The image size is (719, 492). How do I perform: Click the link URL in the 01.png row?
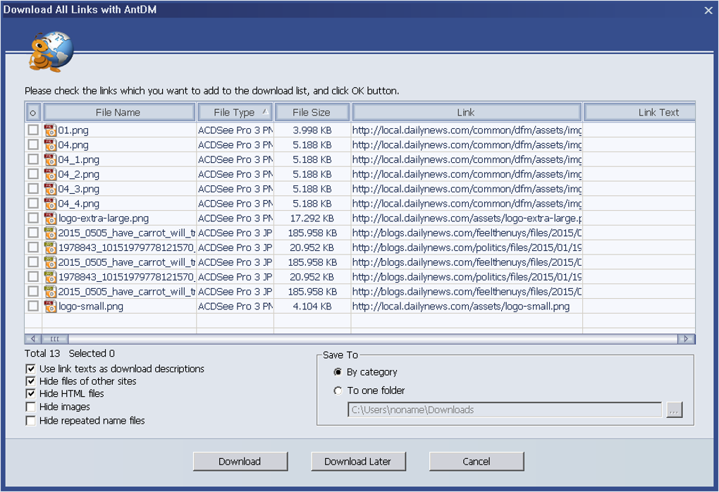point(467,130)
